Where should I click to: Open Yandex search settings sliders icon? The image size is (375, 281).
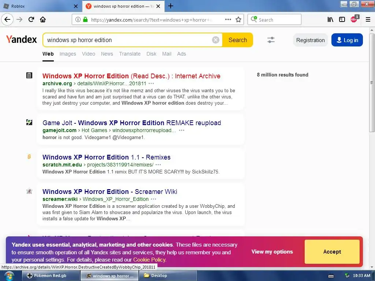pos(271,40)
